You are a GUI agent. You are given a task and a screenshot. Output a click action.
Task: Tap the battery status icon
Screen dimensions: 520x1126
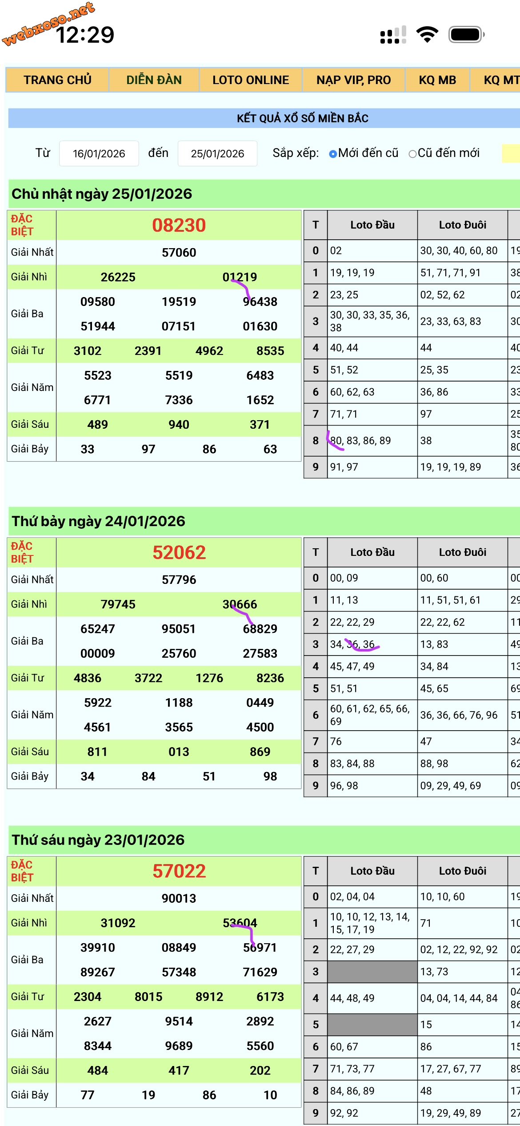pos(466,35)
